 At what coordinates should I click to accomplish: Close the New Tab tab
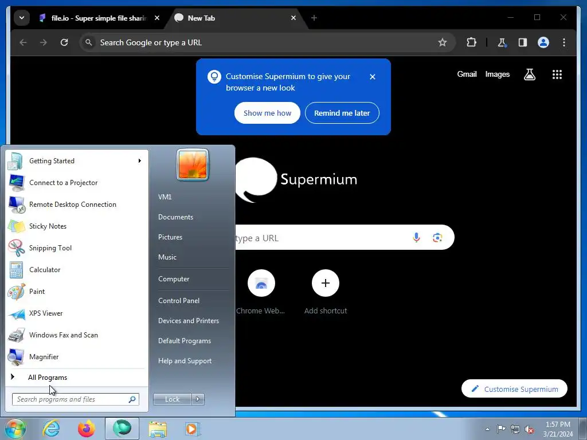(293, 18)
